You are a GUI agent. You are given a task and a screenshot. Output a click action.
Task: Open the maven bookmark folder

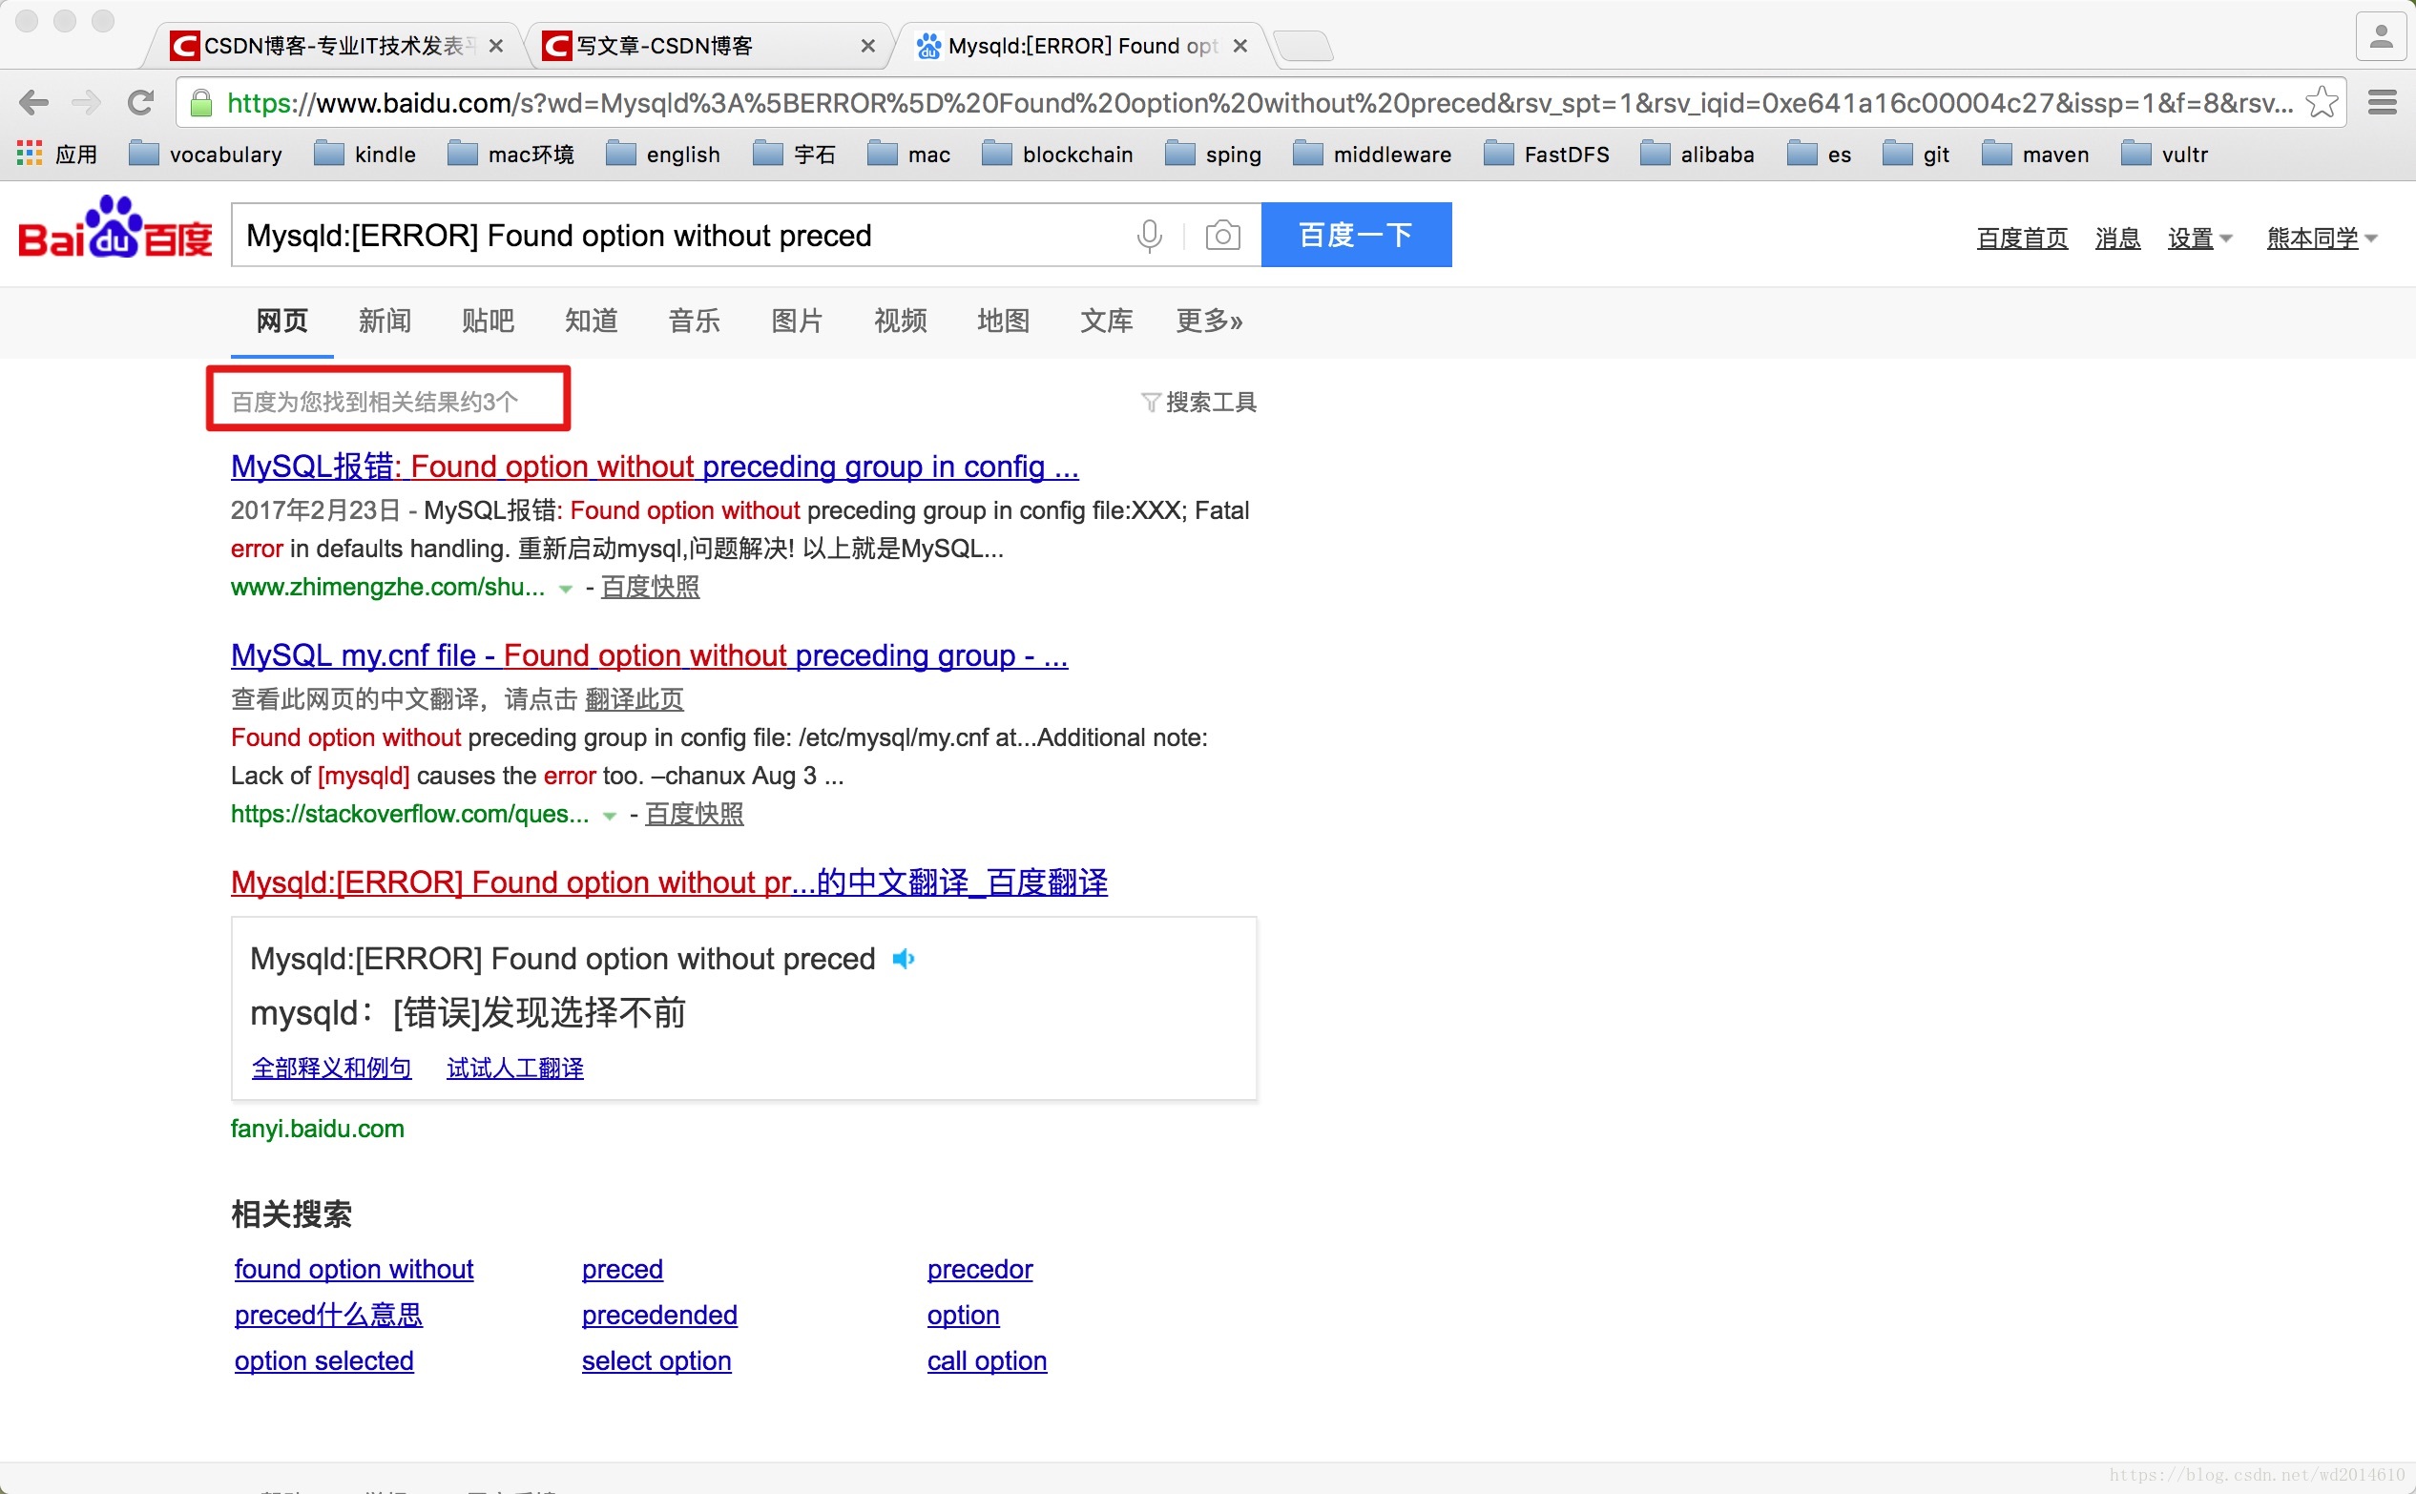point(2034,155)
